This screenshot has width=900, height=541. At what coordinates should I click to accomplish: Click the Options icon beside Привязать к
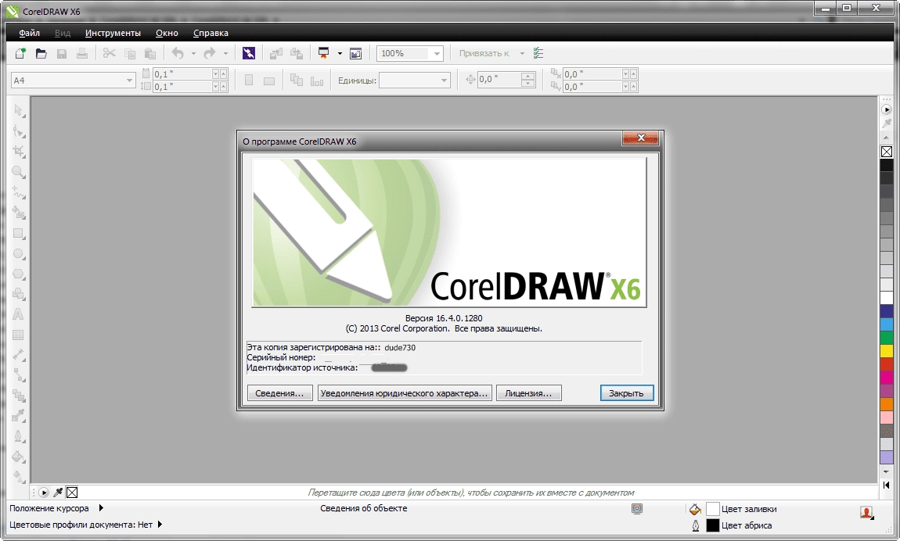click(538, 53)
